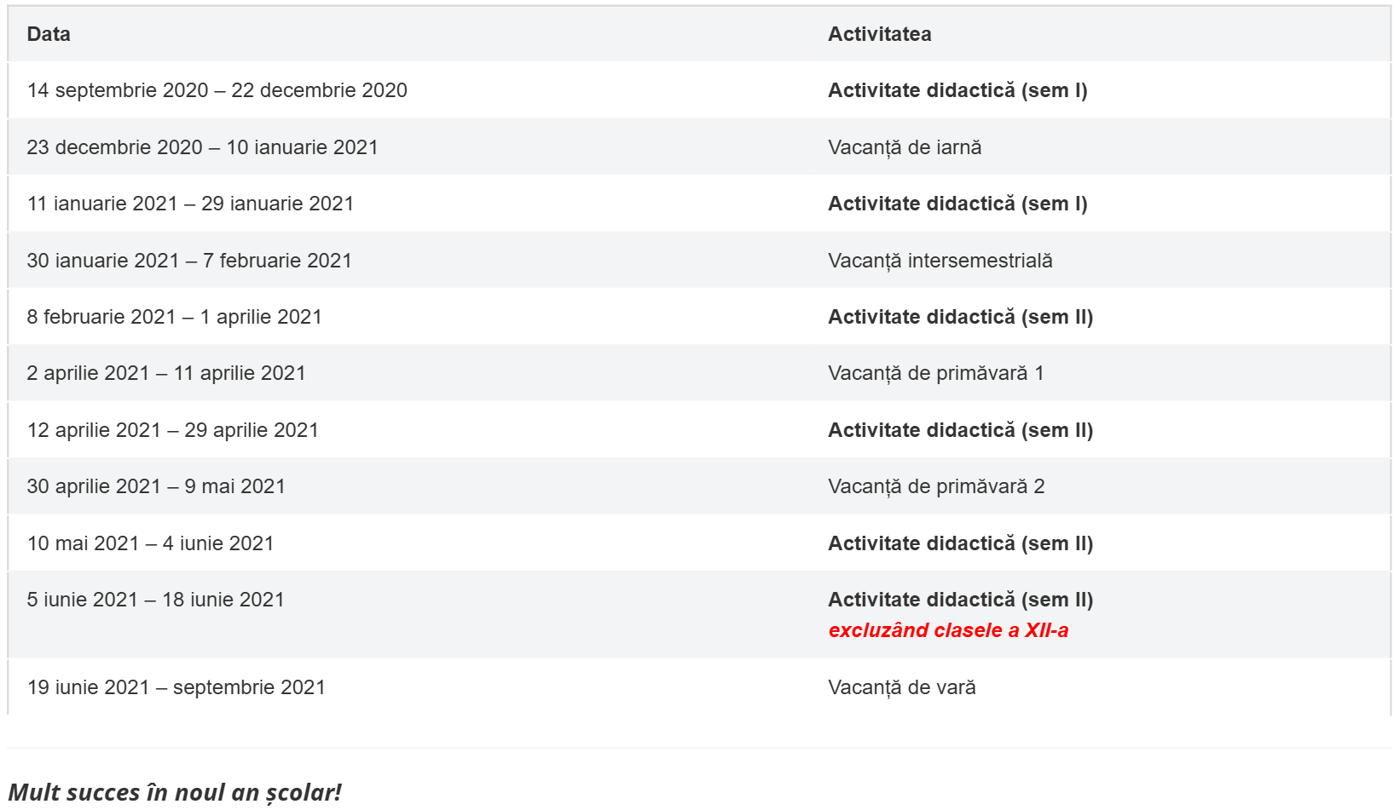1400x810 pixels.
Task: Click 10 mai 2021 – 4 iunie 2021
Action: point(150,543)
